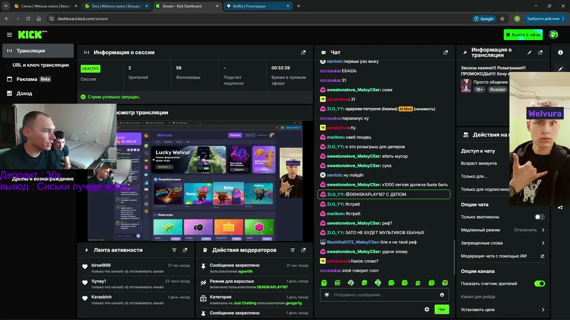Click the Только для подписчиков option
570x320 pixels.
[485, 189]
